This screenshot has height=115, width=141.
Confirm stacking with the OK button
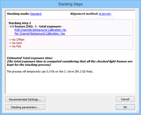[x=125, y=107]
